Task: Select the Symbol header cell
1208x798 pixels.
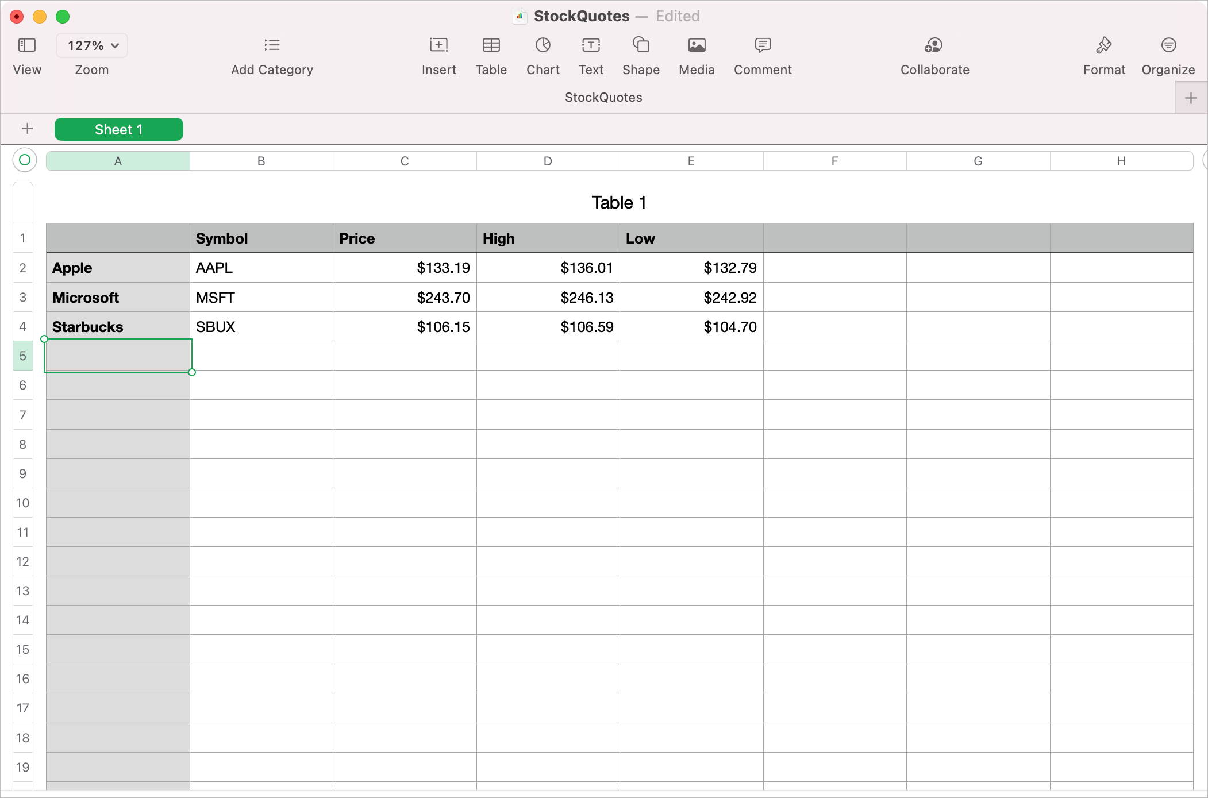Action: tap(261, 238)
